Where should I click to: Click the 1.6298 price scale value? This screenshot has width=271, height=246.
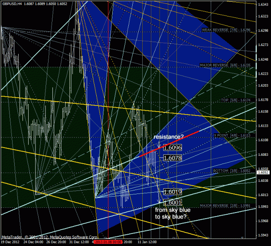coord(263,31)
